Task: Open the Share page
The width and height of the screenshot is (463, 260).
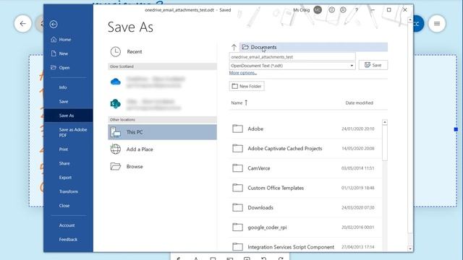Action: [x=64, y=163]
